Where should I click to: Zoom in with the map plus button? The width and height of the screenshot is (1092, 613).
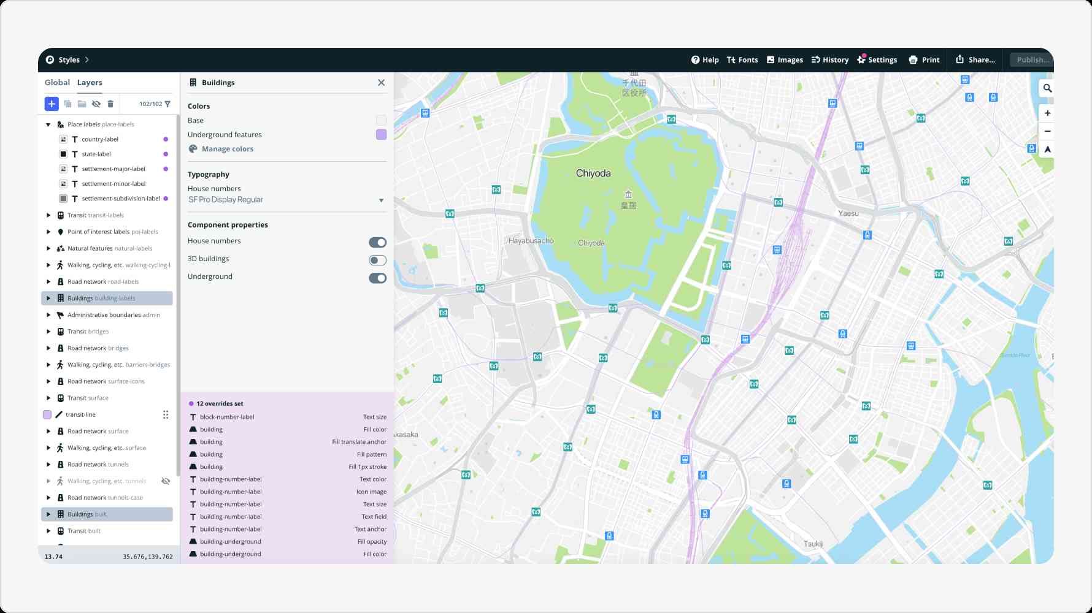[x=1047, y=113]
